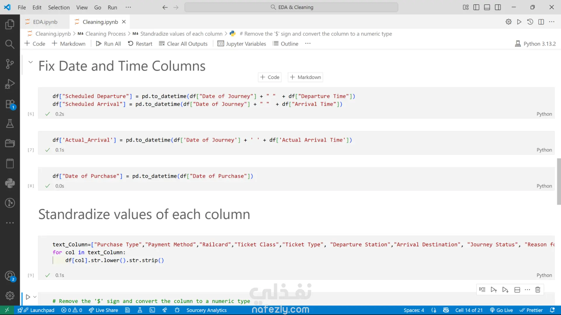
Task: Open the Python sidebar icon
Action: coord(10,183)
